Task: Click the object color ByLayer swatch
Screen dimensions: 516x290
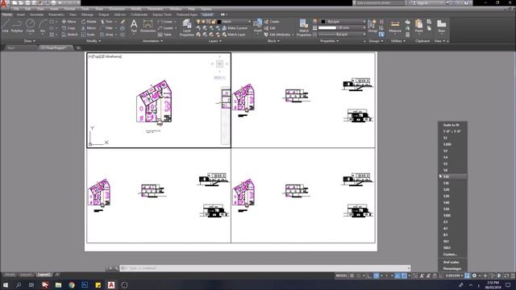Action: click(x=323, y=22)
